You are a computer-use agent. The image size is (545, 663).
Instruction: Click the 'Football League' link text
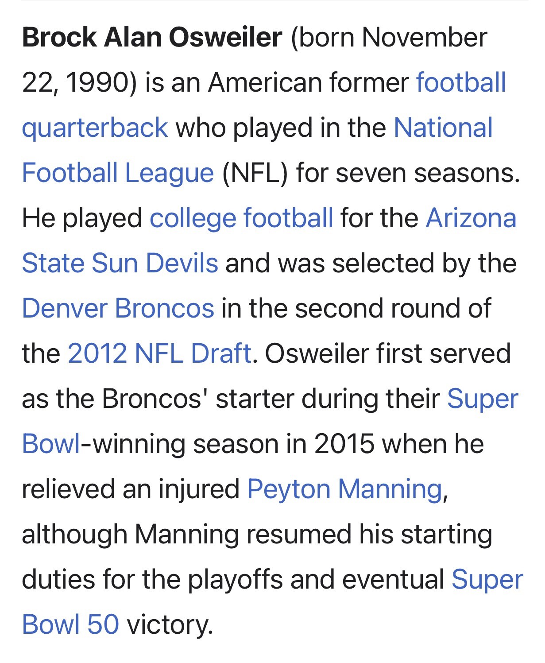(118, 173)
